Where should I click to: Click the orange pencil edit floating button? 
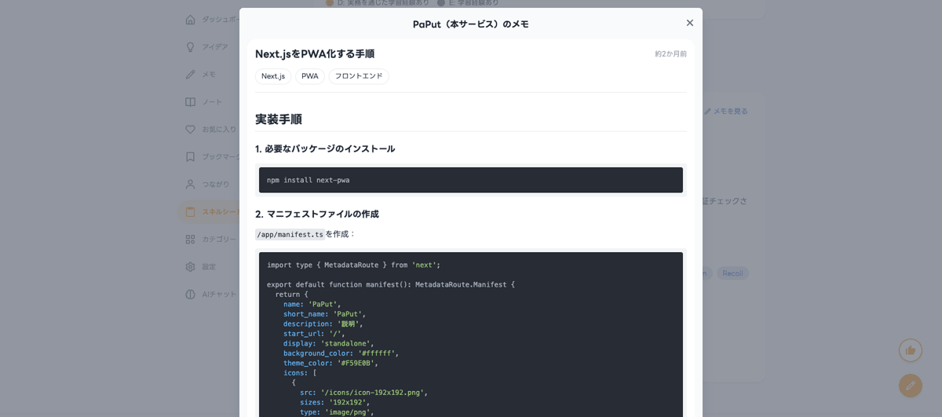911,385
